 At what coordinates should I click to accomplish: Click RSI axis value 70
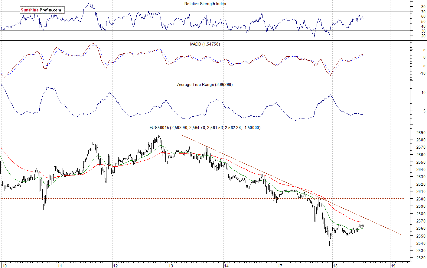(423, 12)
